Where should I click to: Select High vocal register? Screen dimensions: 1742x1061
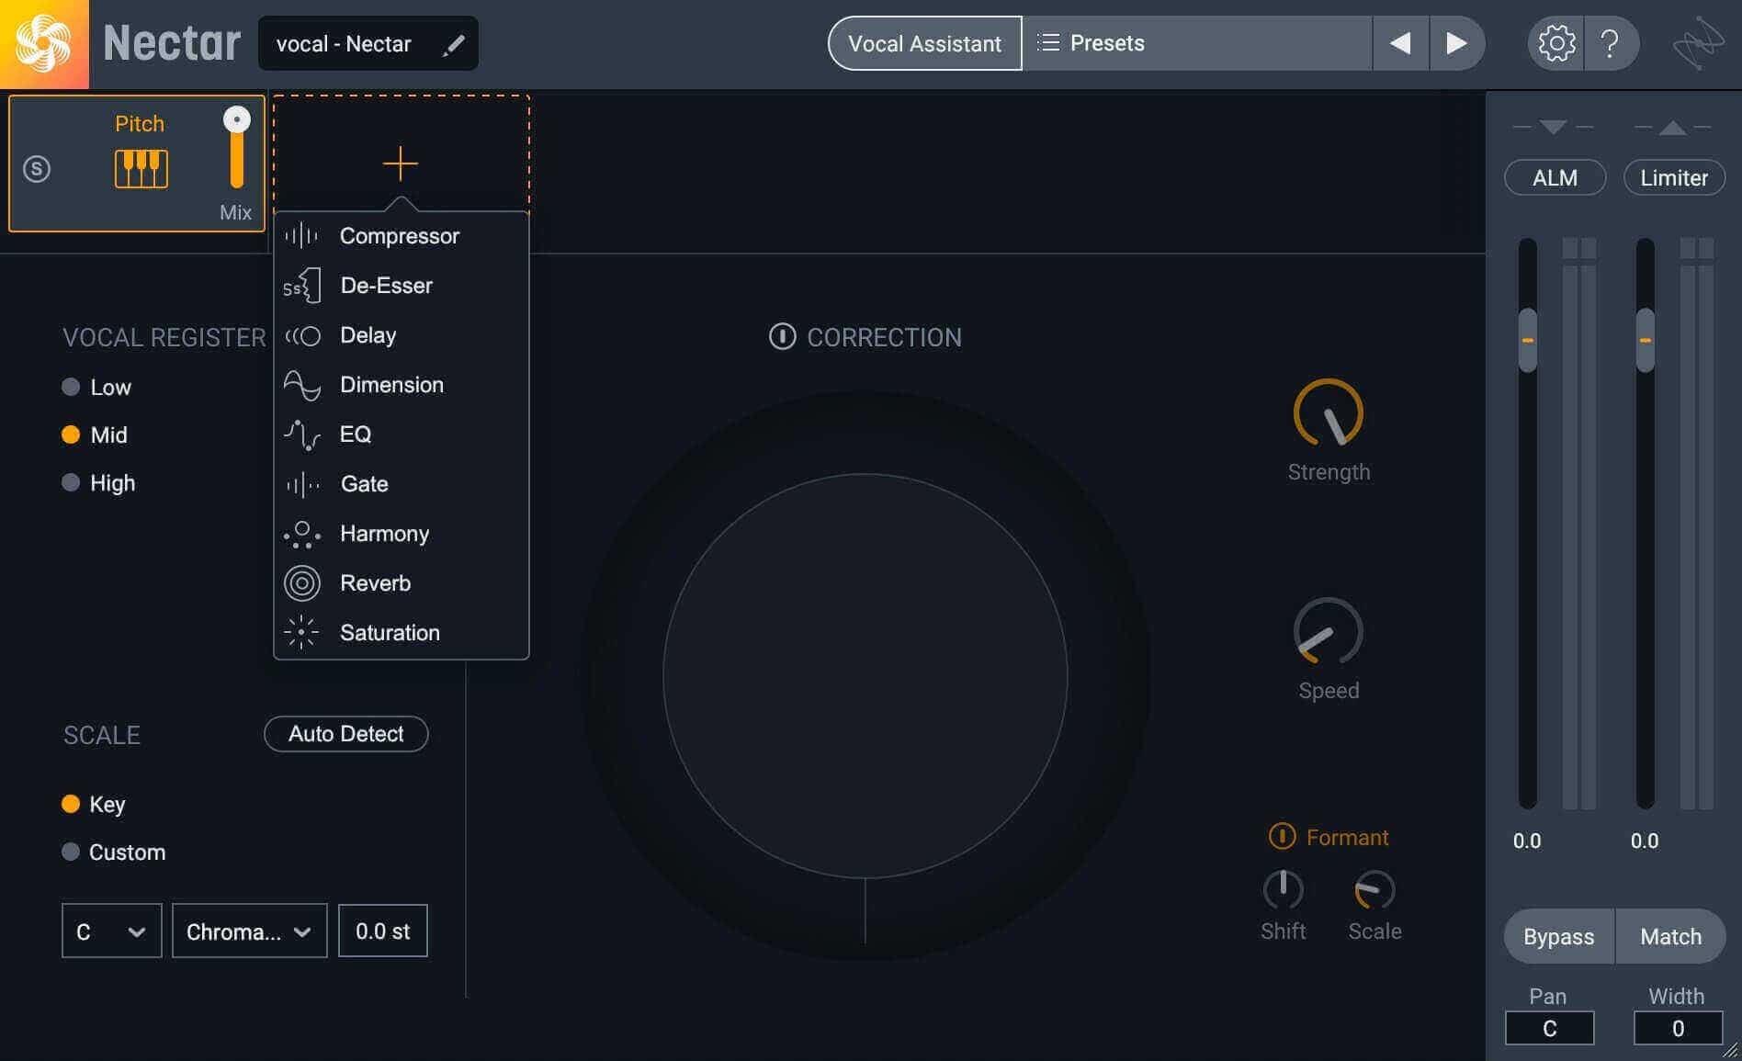click(x=98, y=482)
